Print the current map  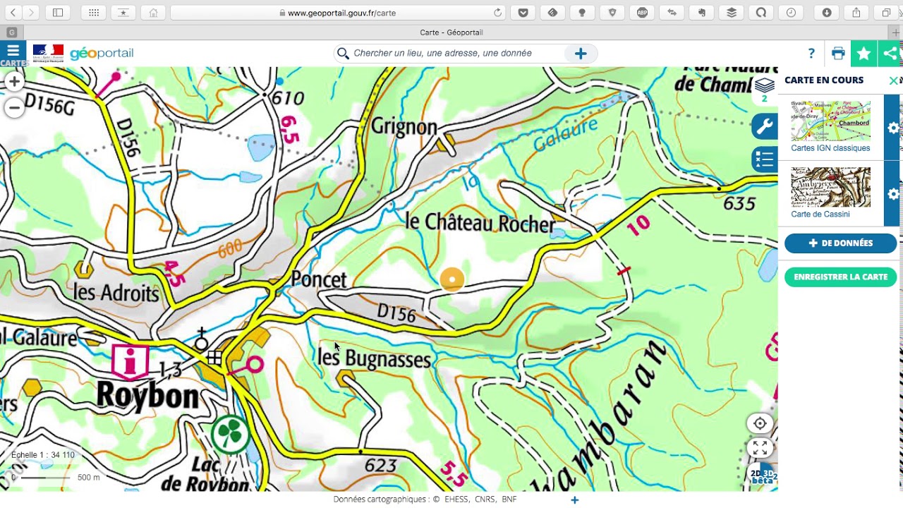coord(838,54)
